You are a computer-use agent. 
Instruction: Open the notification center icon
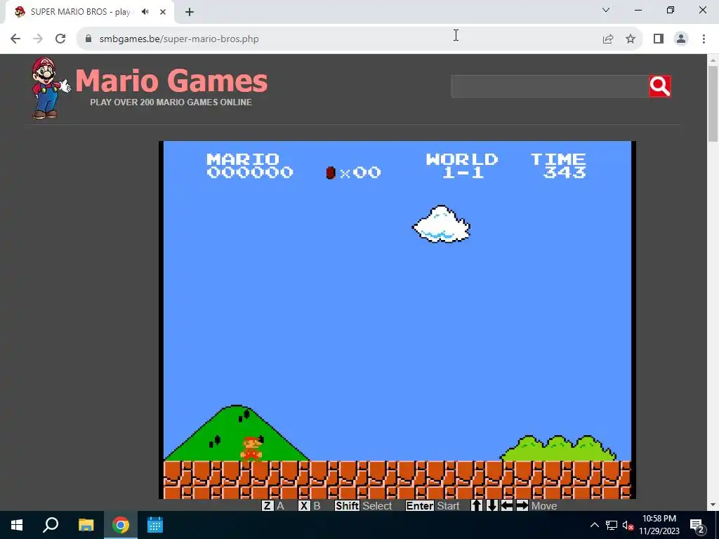click(697, 525)
